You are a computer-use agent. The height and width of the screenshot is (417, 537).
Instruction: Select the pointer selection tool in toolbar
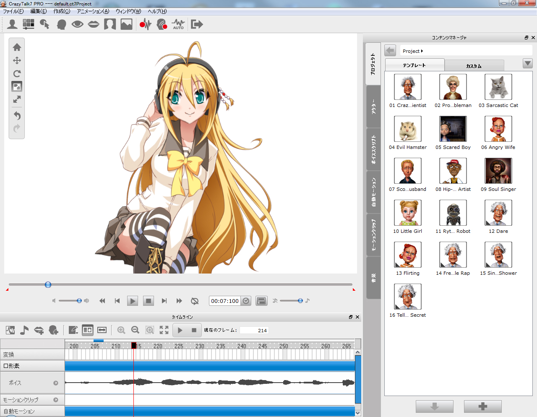(x=44, y=24)
